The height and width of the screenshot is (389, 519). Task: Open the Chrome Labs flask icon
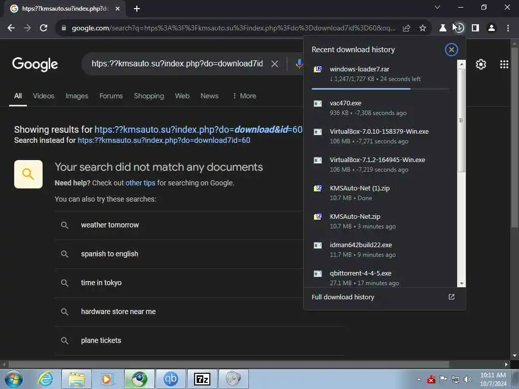[x=442, y=28]
